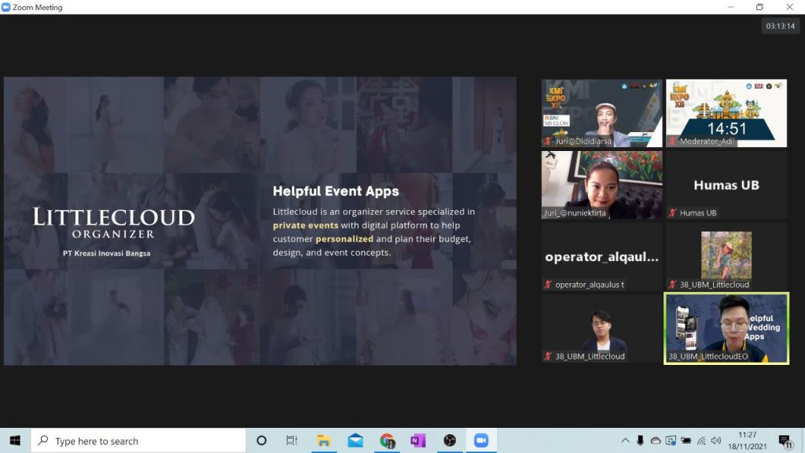Open Wi-Fi network tray icon
This screenshot has height=453, width=805.
tap(701, 440)
